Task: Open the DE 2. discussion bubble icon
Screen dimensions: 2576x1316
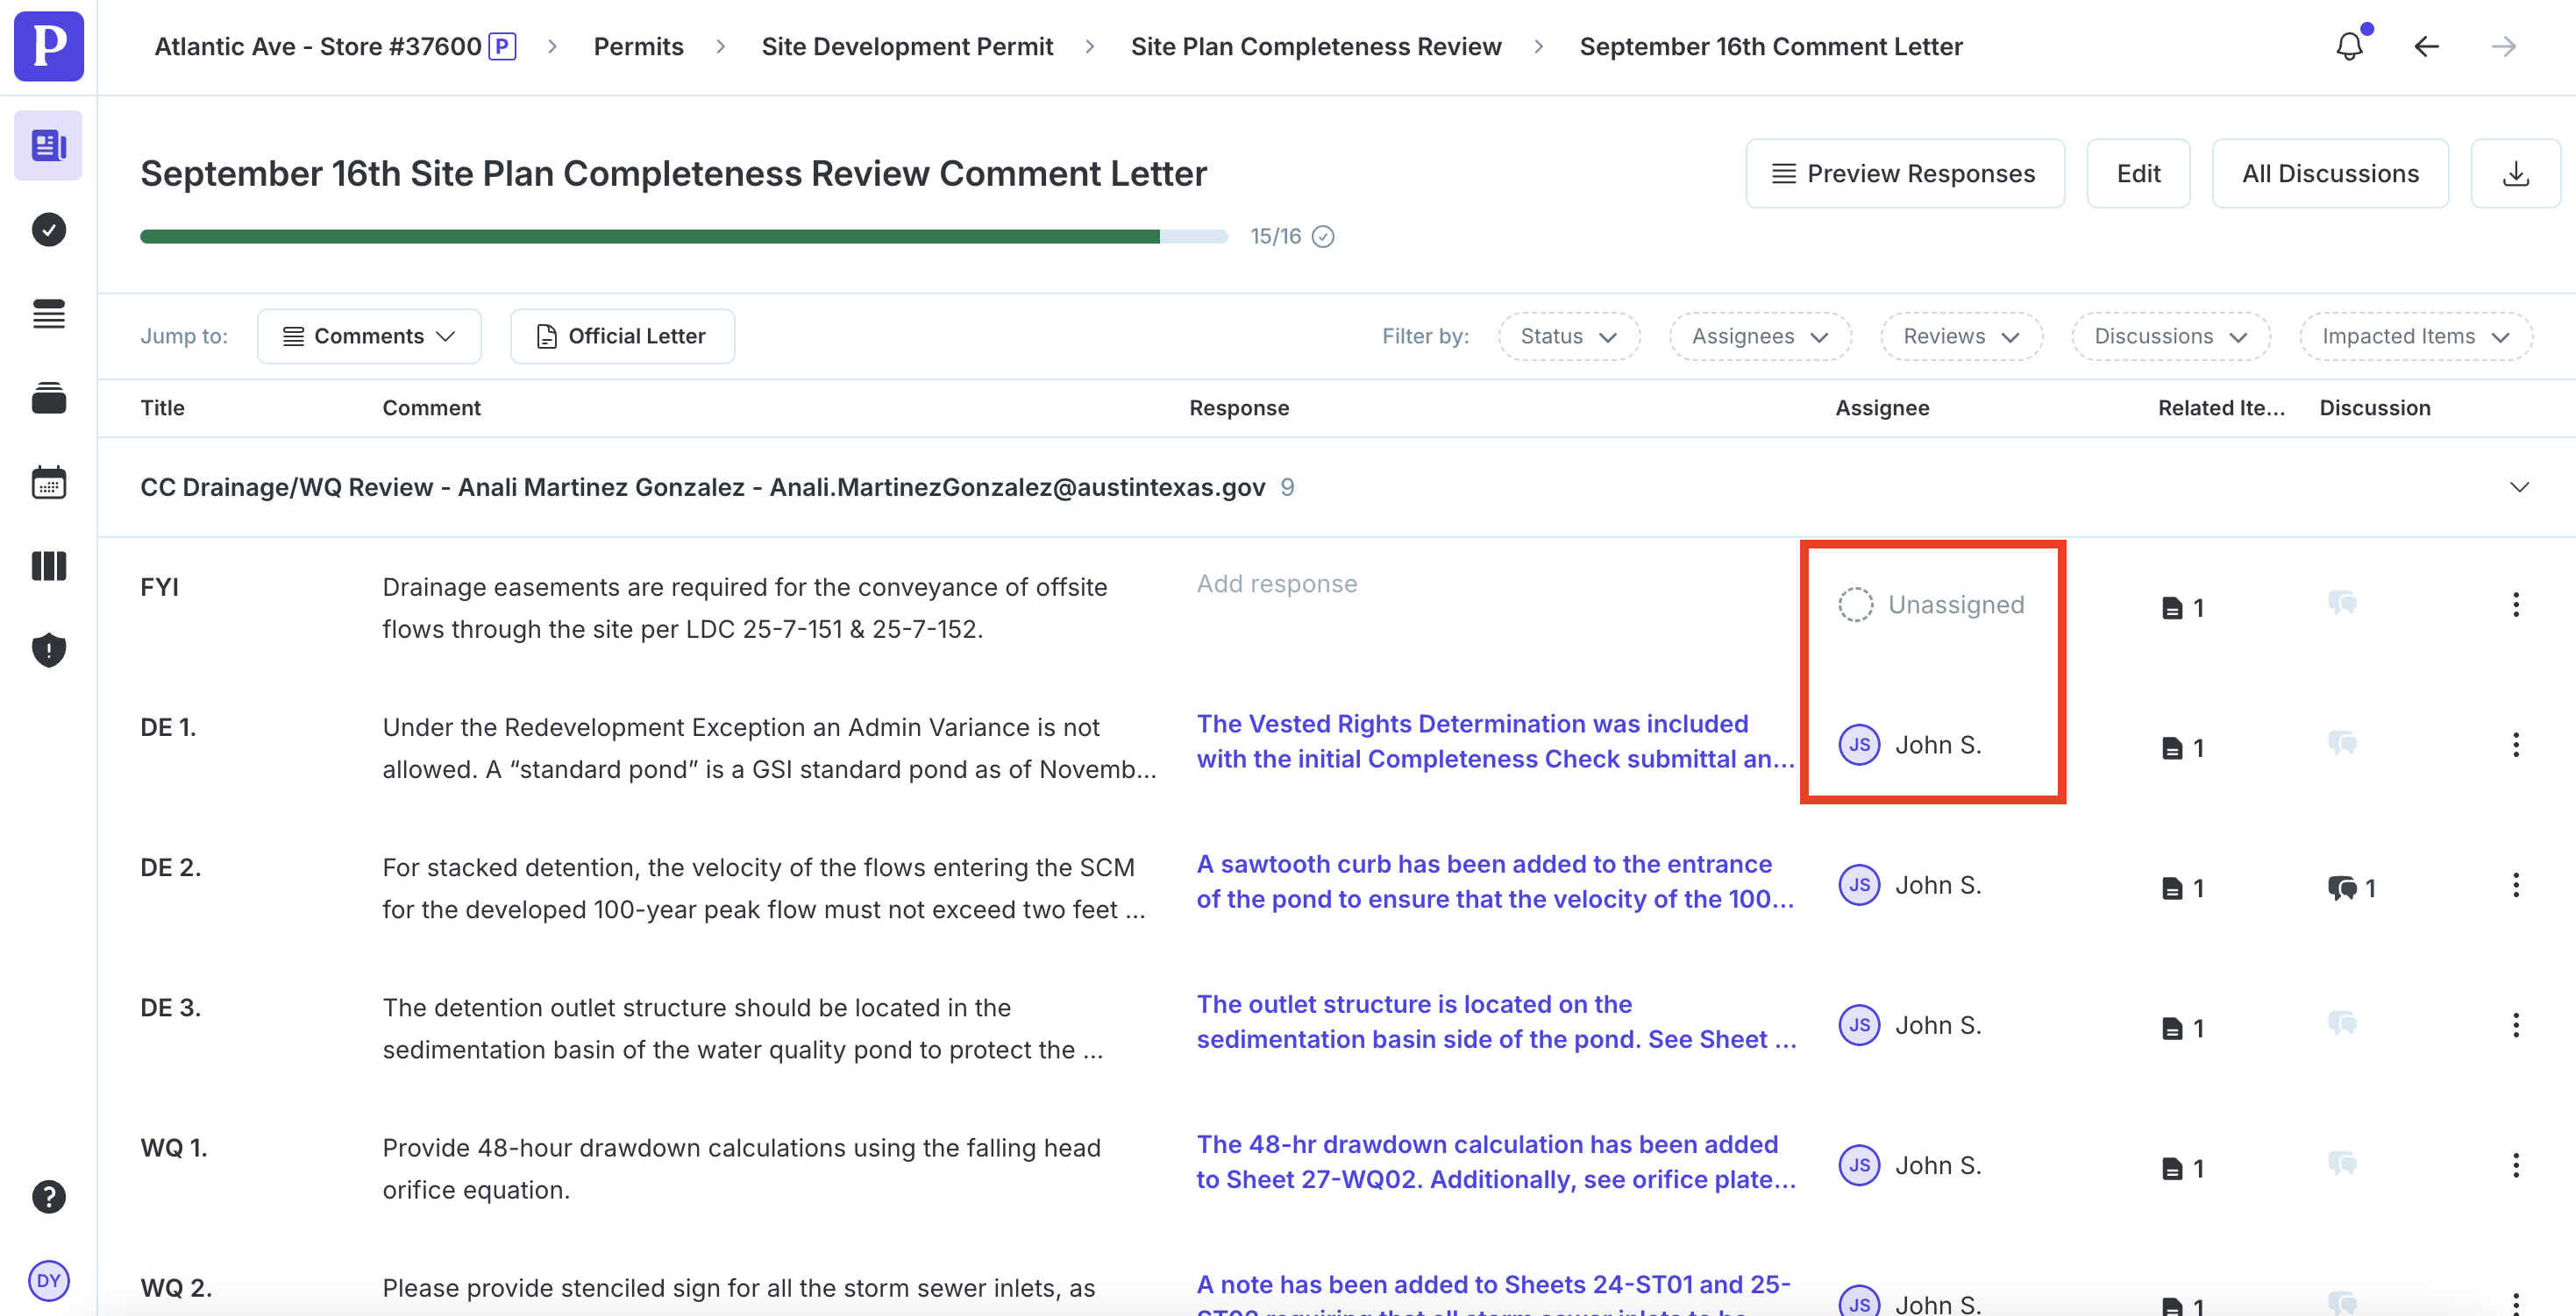Action: 2342,888
